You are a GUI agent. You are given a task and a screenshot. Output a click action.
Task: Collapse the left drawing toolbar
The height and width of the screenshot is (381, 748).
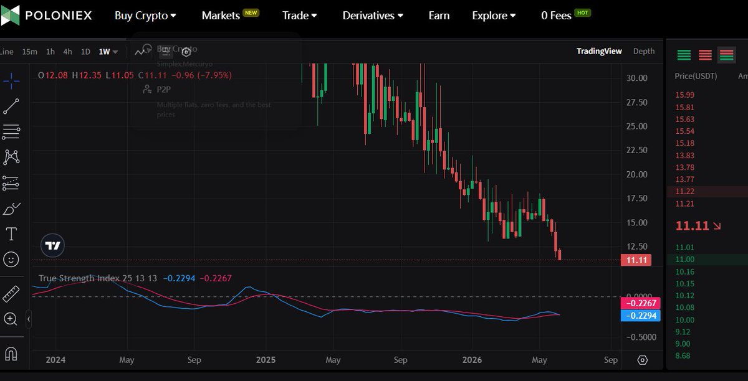tap(28, 319)
